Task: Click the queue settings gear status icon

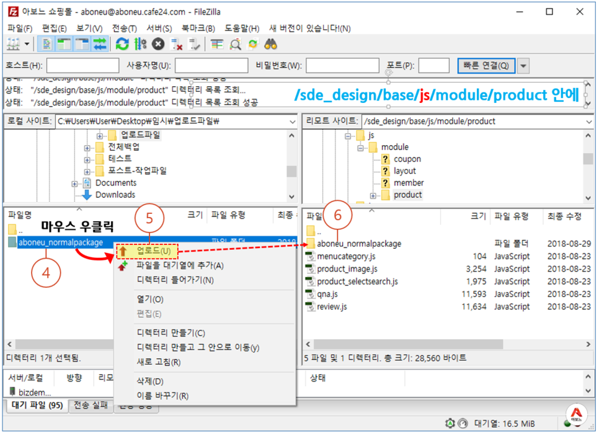Action: coord(450,423)
